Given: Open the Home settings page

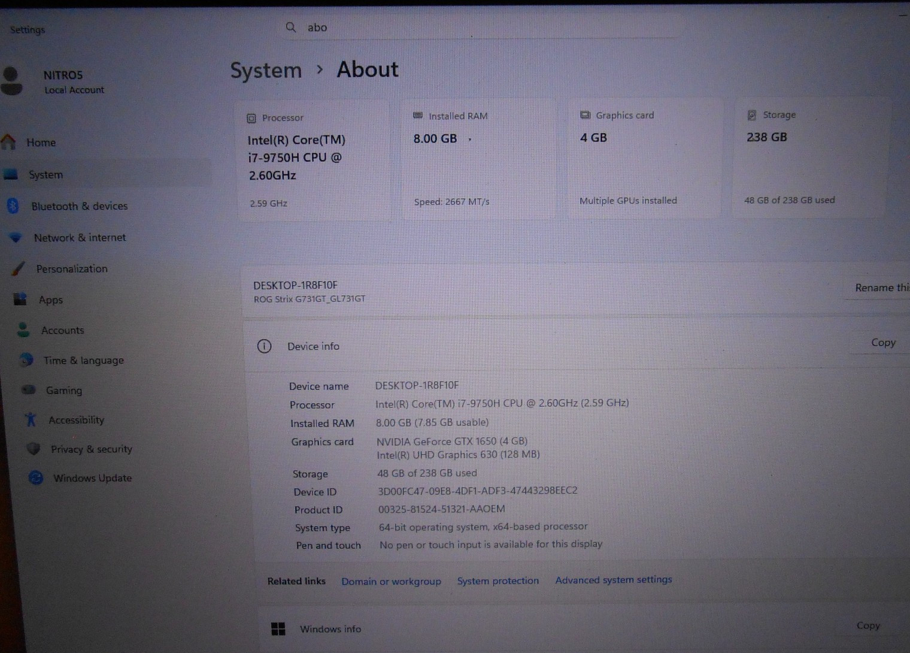Looking at the screenshot, I should [x=41, y=143].
